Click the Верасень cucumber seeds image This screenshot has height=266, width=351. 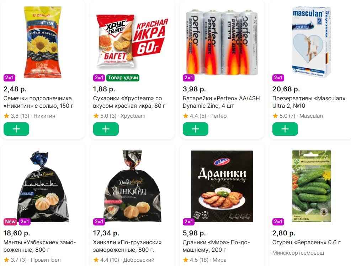(312, 186)
